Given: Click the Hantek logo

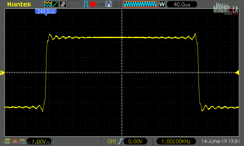Looking at the screenshot, I should (19, 4).
